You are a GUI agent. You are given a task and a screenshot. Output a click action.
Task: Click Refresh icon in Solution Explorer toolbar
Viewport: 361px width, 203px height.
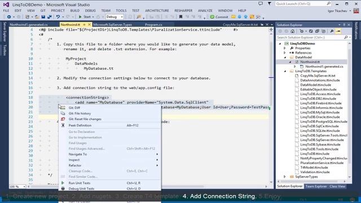311,32
